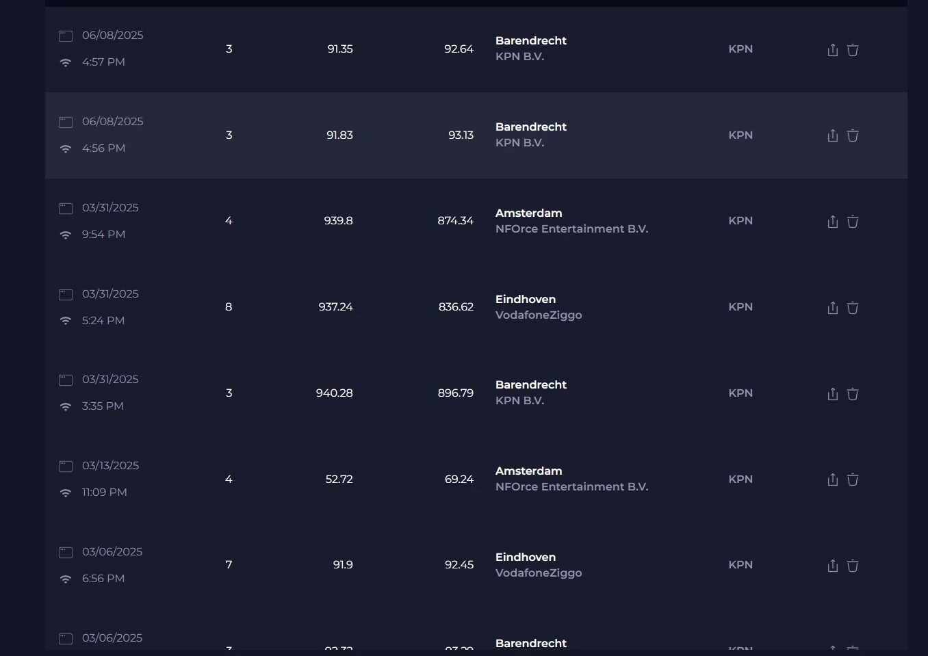Share the 03/13/2025 Amsterdam result
The width and height of the screenshot is (928, 656).
tap(832, 479)
